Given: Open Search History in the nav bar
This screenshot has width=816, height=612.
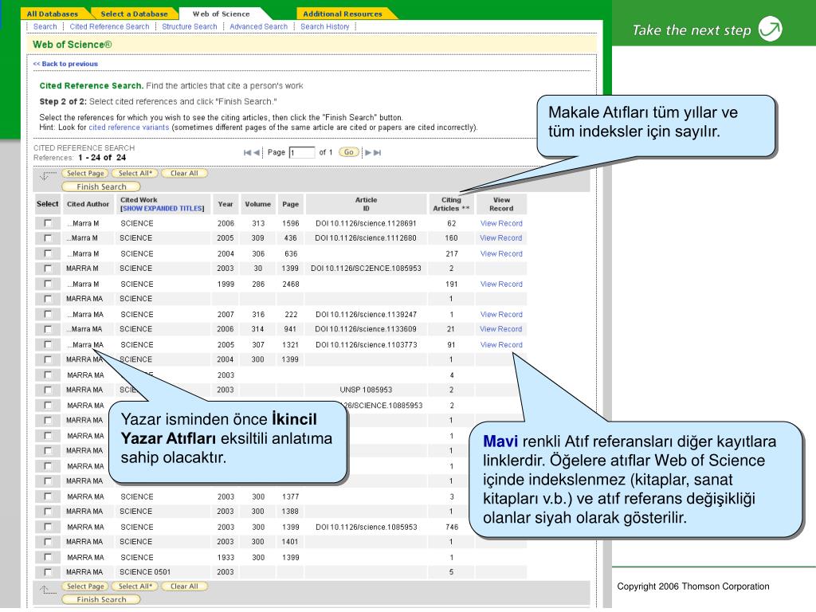Looking at the screenshot, I should (325, 26).
